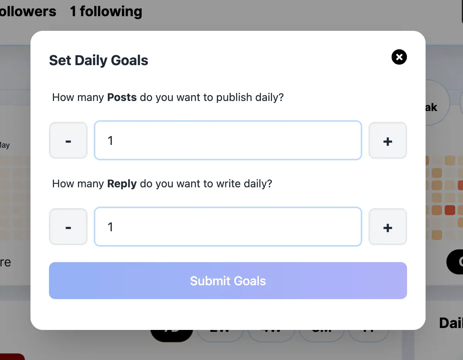Click the red button at bottom left

click(12, 357)
